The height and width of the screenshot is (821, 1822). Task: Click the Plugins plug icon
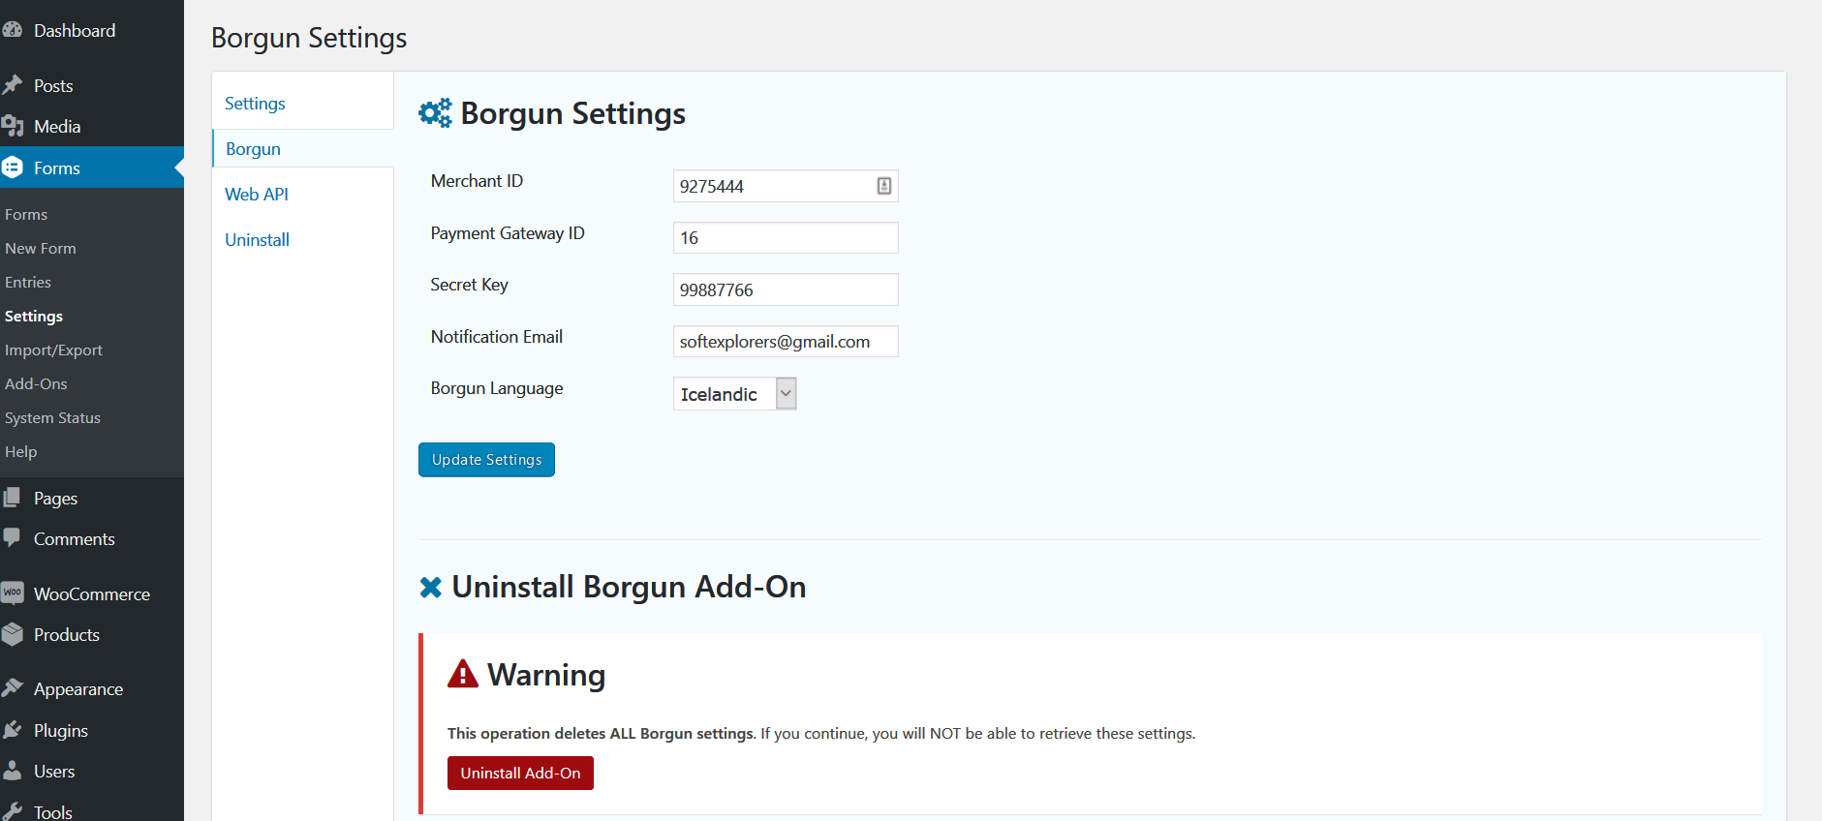(13, 730)
